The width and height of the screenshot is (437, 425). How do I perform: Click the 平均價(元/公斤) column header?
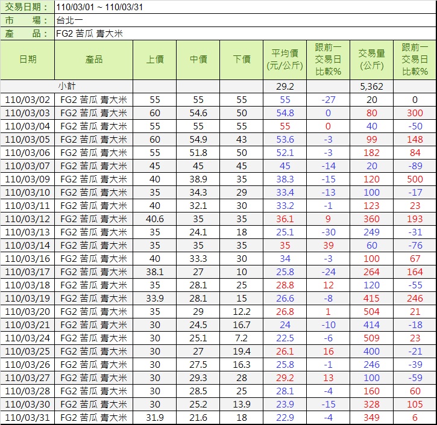[x=285, y=60]
